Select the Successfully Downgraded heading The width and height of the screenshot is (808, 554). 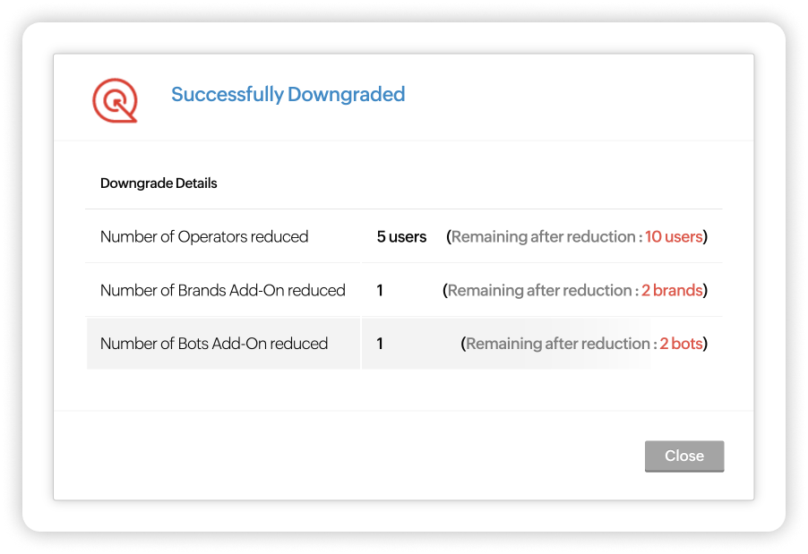pyautogui.click(x=288, y=94)
